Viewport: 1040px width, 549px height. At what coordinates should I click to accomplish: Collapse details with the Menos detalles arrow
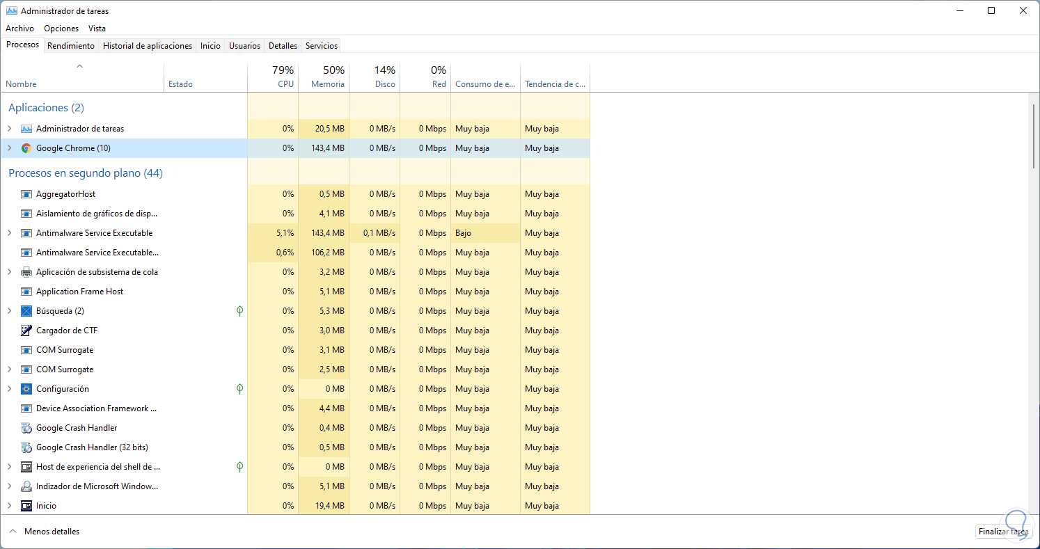(x=12, y=532)
